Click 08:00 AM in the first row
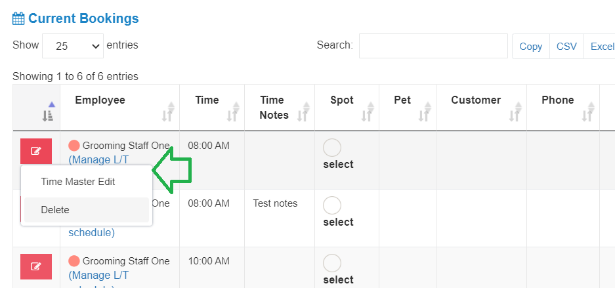This screenshot has width=615, height=288. pyautogui.click(x=209, y=146)
